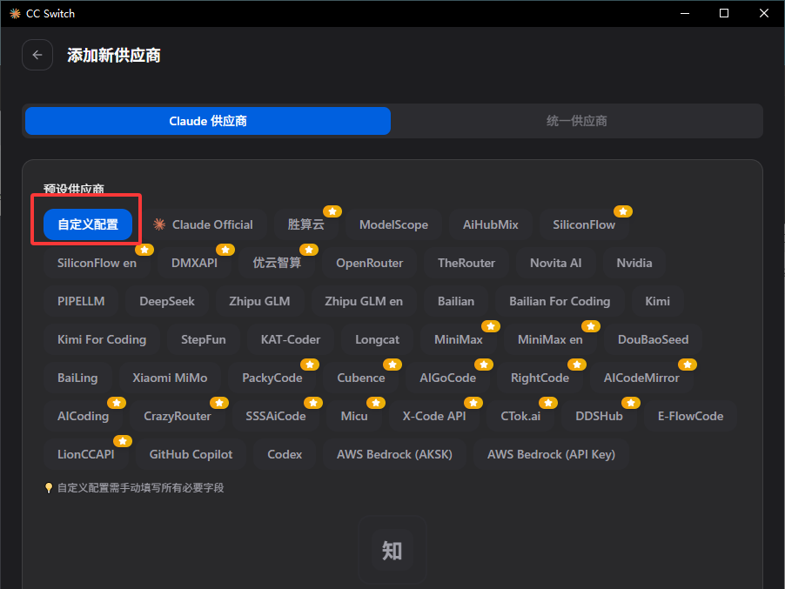Select the Xiaomi MiMo preset
This screenshot has height=589, width=785.
pos(170,378)
